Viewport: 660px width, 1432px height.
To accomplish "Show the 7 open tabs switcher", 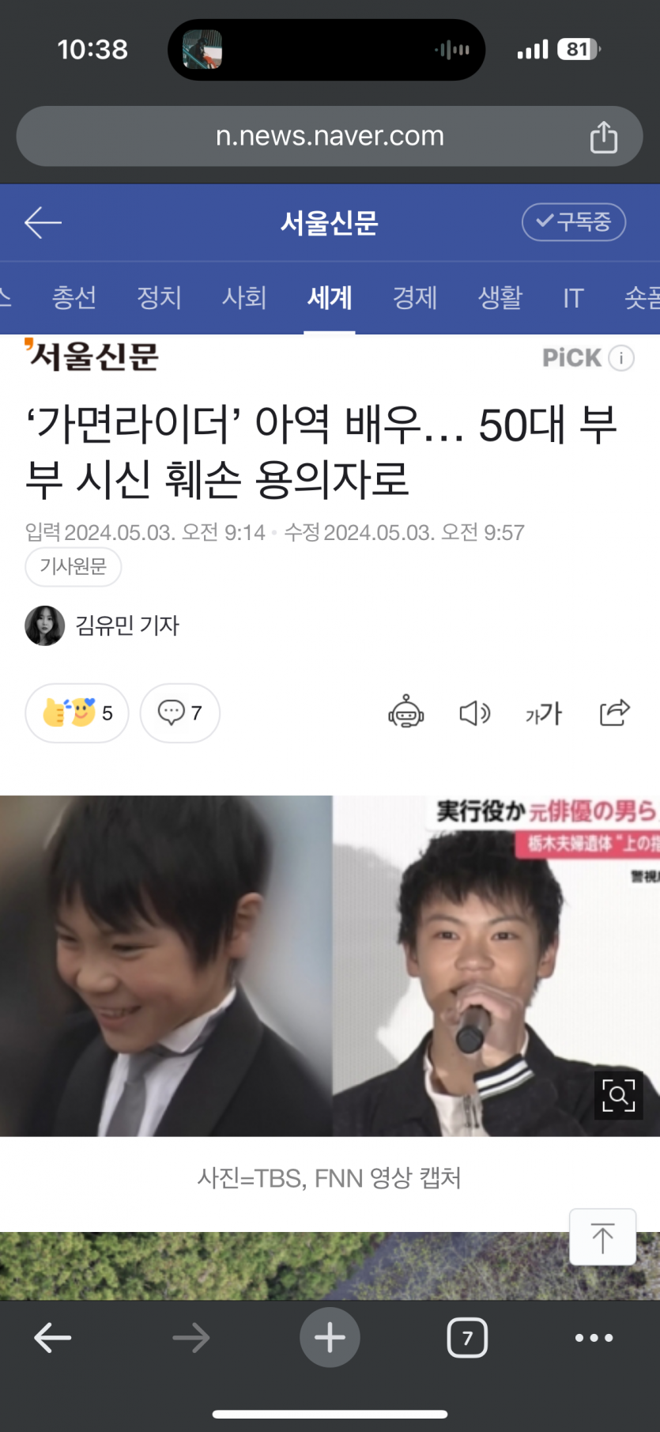I will click(467, 1337).
